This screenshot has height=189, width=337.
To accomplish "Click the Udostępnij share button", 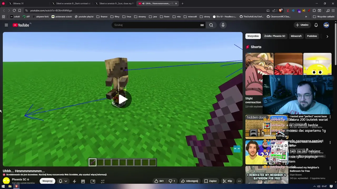I will tap(189, 181).
